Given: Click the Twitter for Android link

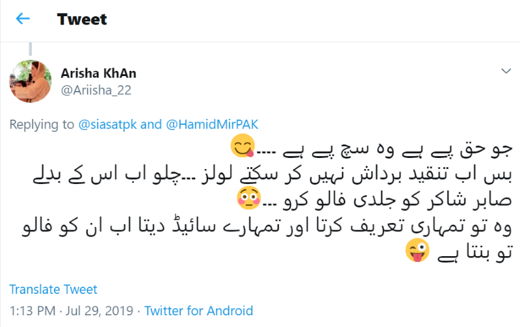Looking at the screenshot, I should (x=198, y=311).
